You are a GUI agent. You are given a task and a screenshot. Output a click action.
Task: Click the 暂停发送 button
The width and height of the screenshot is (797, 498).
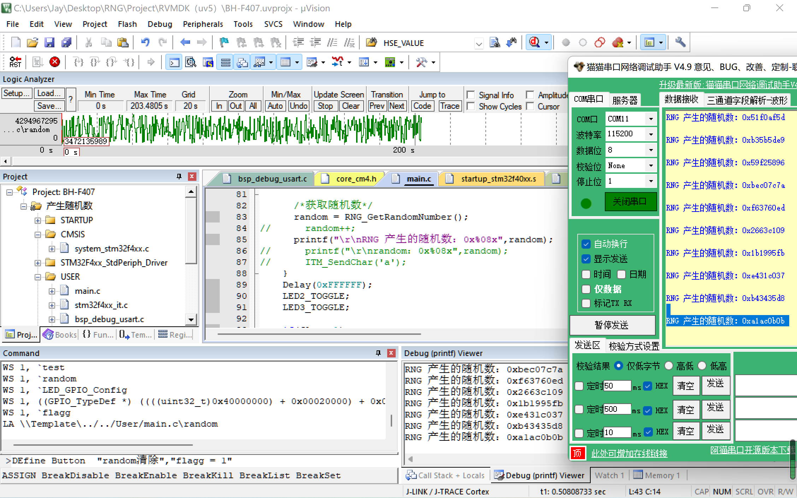point(612,325)
